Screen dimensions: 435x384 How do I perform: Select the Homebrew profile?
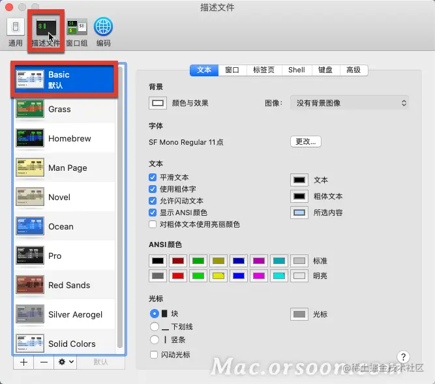coord(65,138)
